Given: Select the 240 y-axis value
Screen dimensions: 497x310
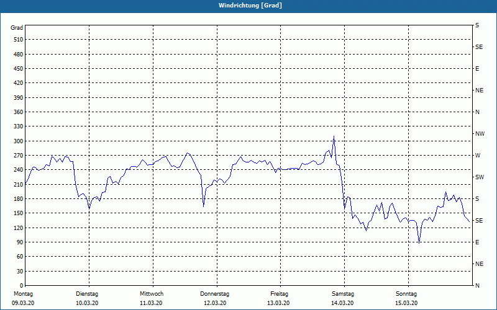Looking at the screenshot, I should pos(19,170).
